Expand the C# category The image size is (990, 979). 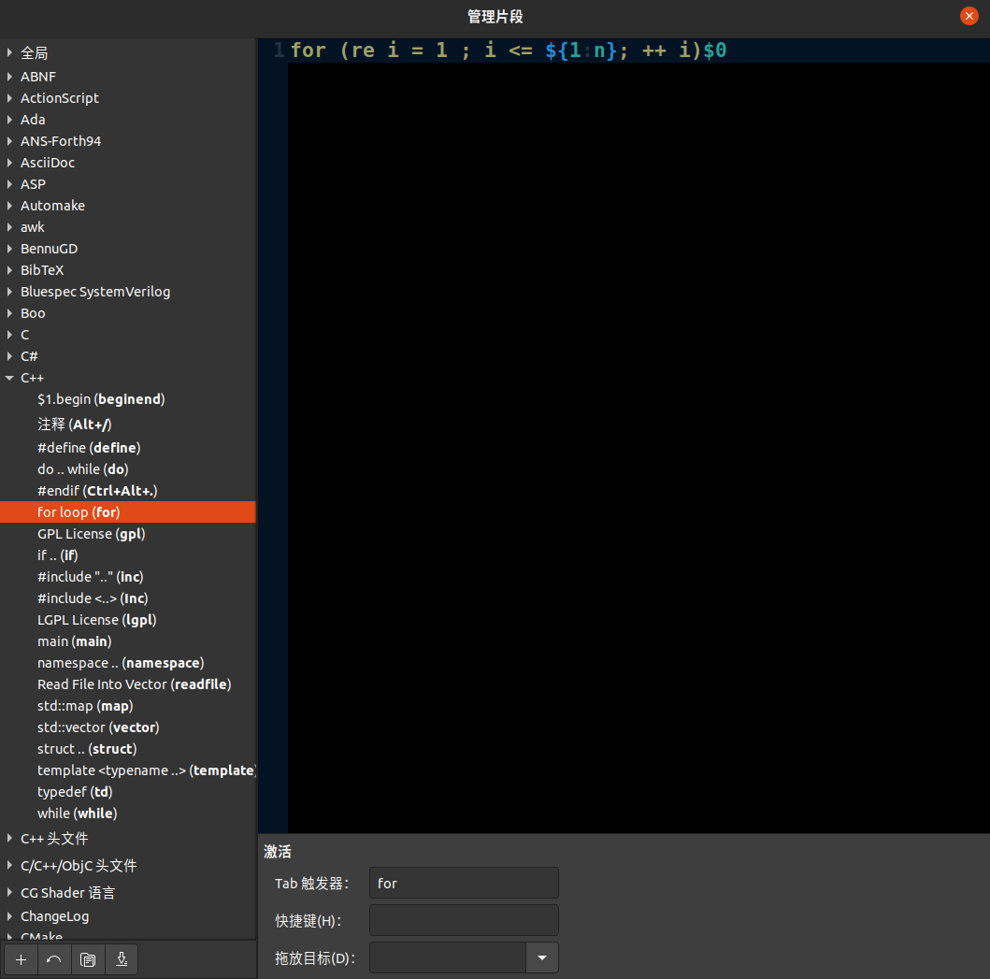click(9, 355)
